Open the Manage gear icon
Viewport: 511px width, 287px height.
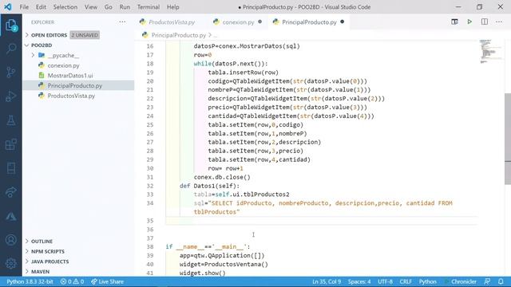pyautogui.click(x=10, y=263)
